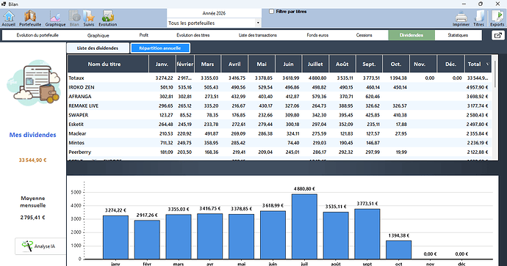Viewport: 507px width, 266px height.
Task: Select the Bilan toolbar icon
Action: pos(74,18)
